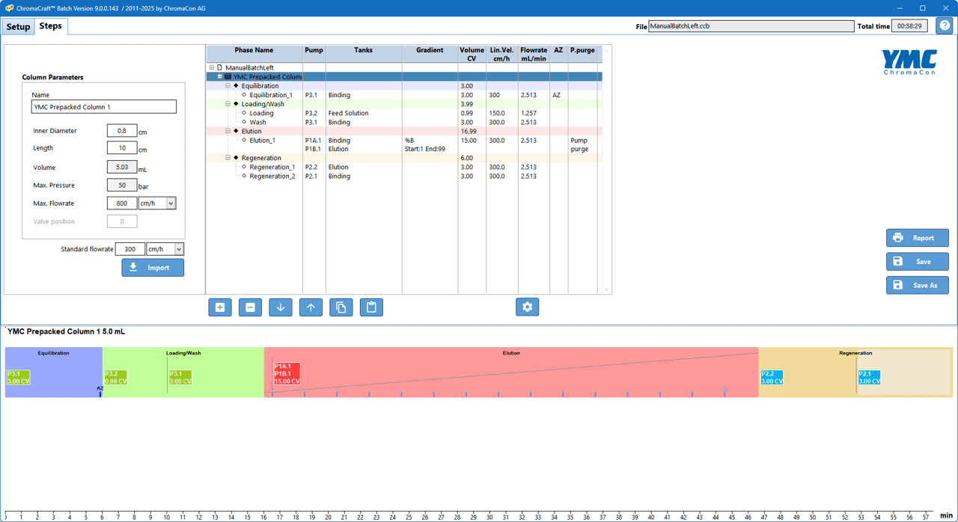Click the P3.2 0.99 CV Loading block
This screenshot has width=958, height=522.
115,378
